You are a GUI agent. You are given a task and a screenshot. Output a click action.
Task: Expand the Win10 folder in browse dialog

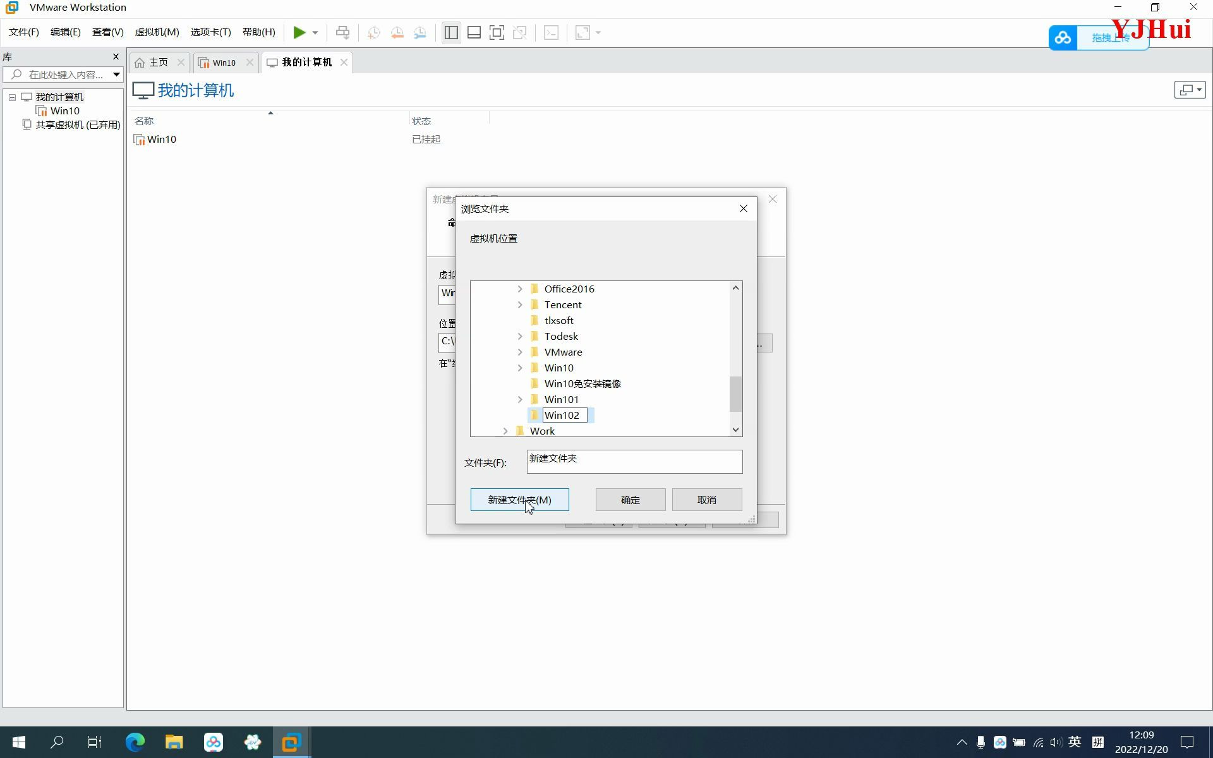(520, 368)
